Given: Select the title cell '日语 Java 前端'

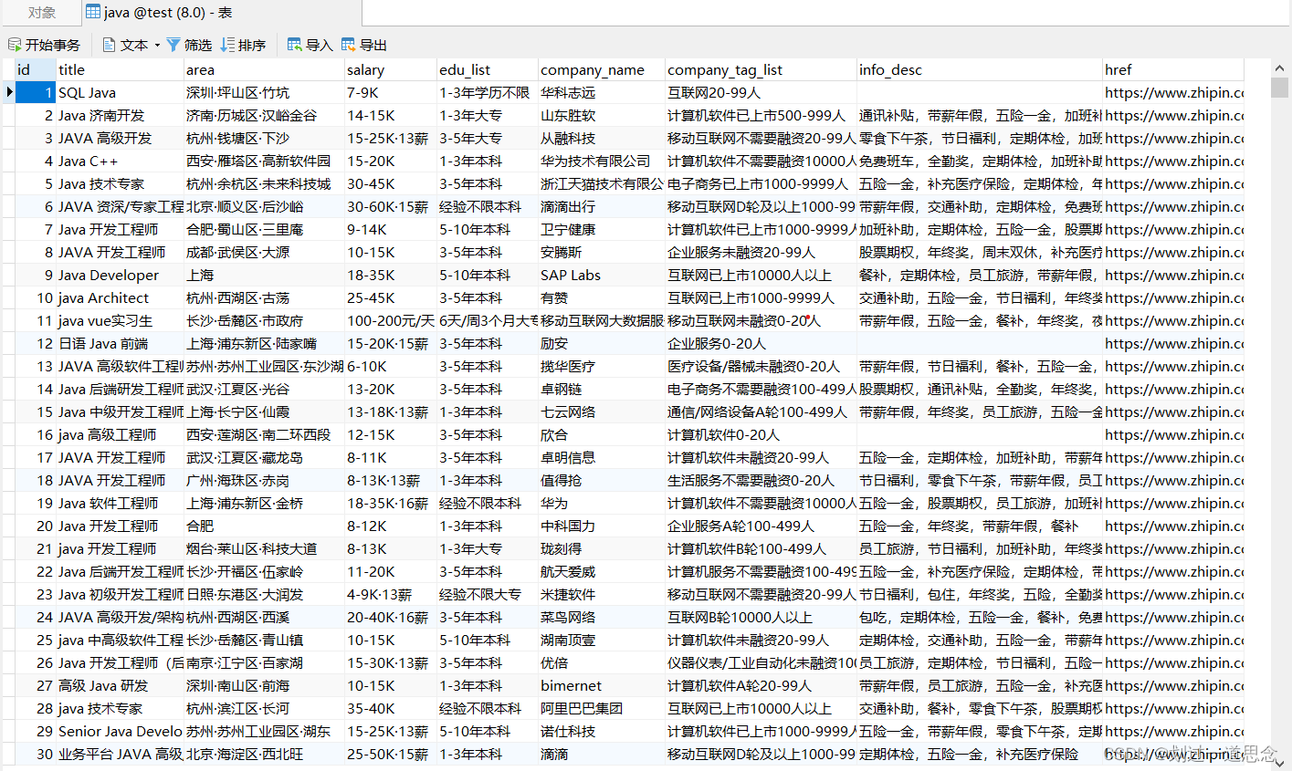Looking at the screenshot, I should tap(121, 343).
